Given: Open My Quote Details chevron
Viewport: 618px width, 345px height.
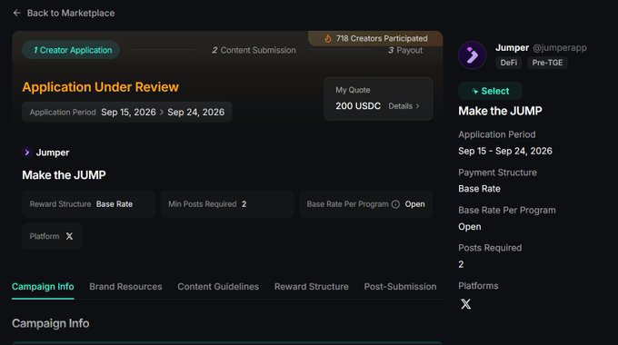Looking at the screenshot, I should tap(417, 106).
